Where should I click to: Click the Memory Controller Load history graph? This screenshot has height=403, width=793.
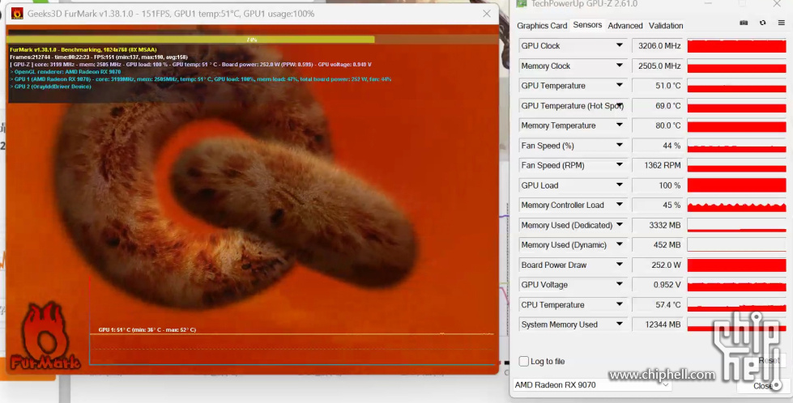point(736,205)
